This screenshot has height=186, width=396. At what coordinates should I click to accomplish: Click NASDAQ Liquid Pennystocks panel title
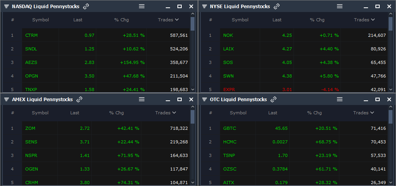click(x=45, y=7)
